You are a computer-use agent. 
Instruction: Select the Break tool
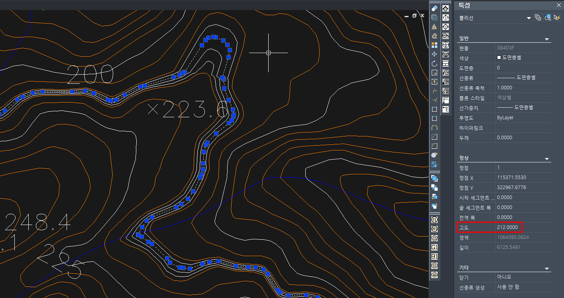pos(434,118)
